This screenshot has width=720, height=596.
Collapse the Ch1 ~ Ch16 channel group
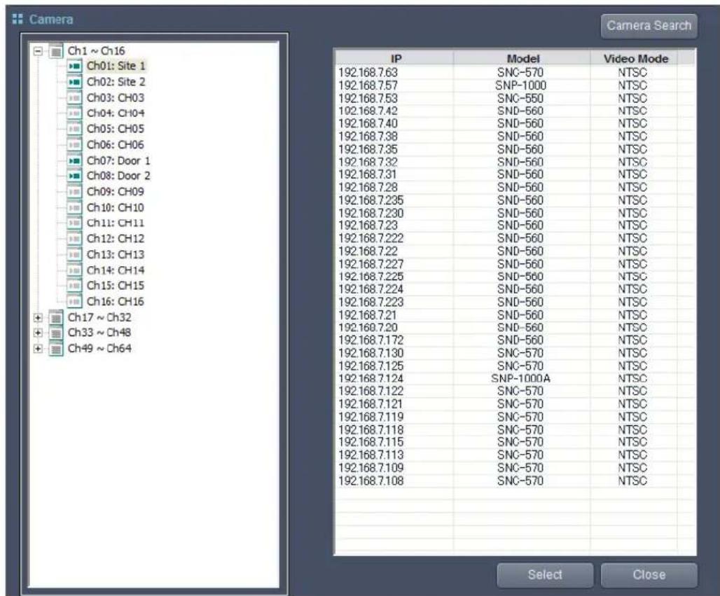38,51
